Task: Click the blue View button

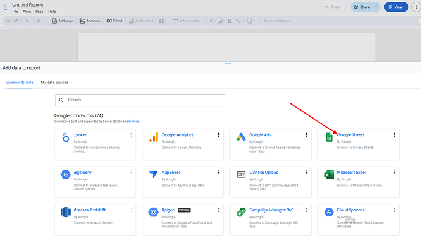Action: coord(396,7)
